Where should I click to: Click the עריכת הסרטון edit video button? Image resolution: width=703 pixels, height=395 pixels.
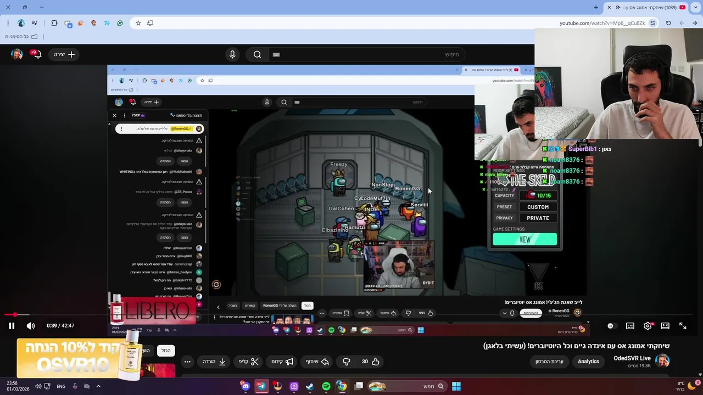[x=549, y=362]
